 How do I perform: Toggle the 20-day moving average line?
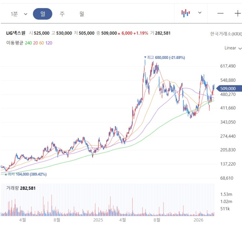(36, 43)
